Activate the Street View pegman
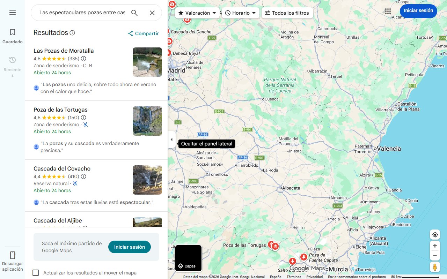 tap(435, 267)
